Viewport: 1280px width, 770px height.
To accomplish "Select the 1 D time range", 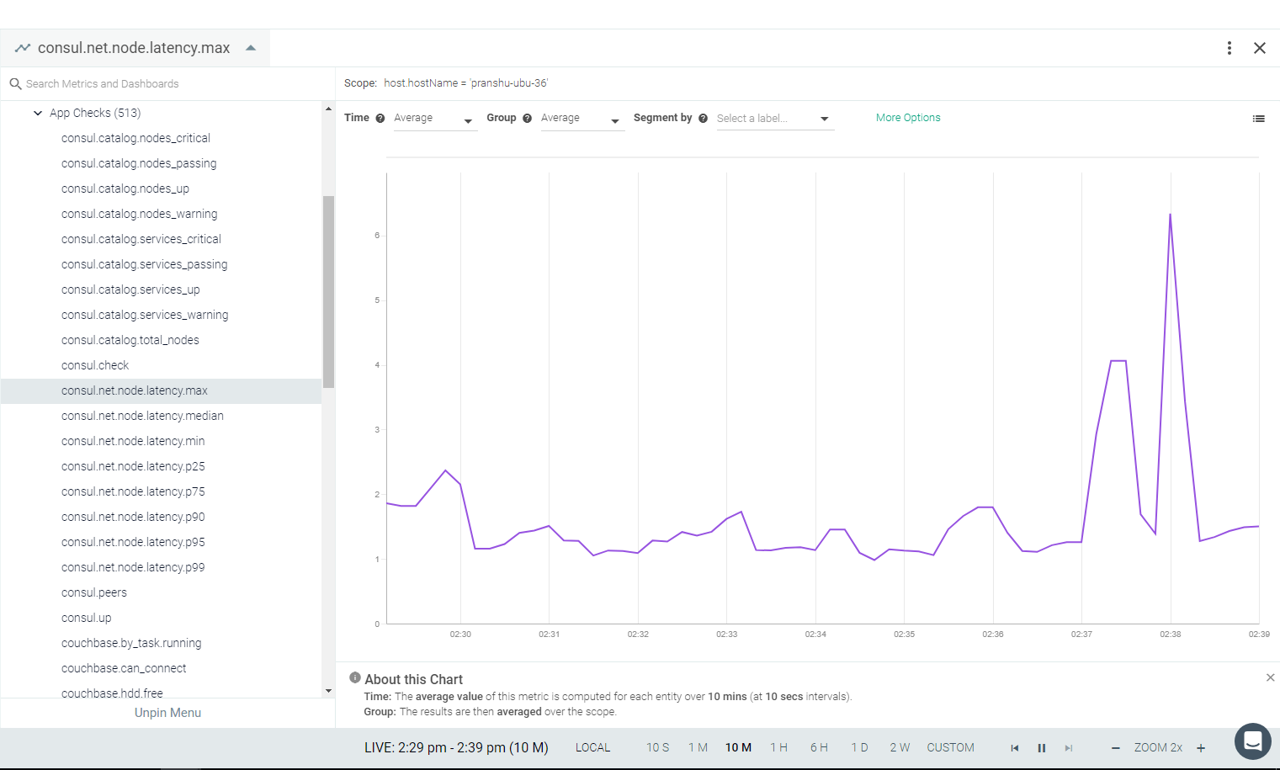I will 859,747.
